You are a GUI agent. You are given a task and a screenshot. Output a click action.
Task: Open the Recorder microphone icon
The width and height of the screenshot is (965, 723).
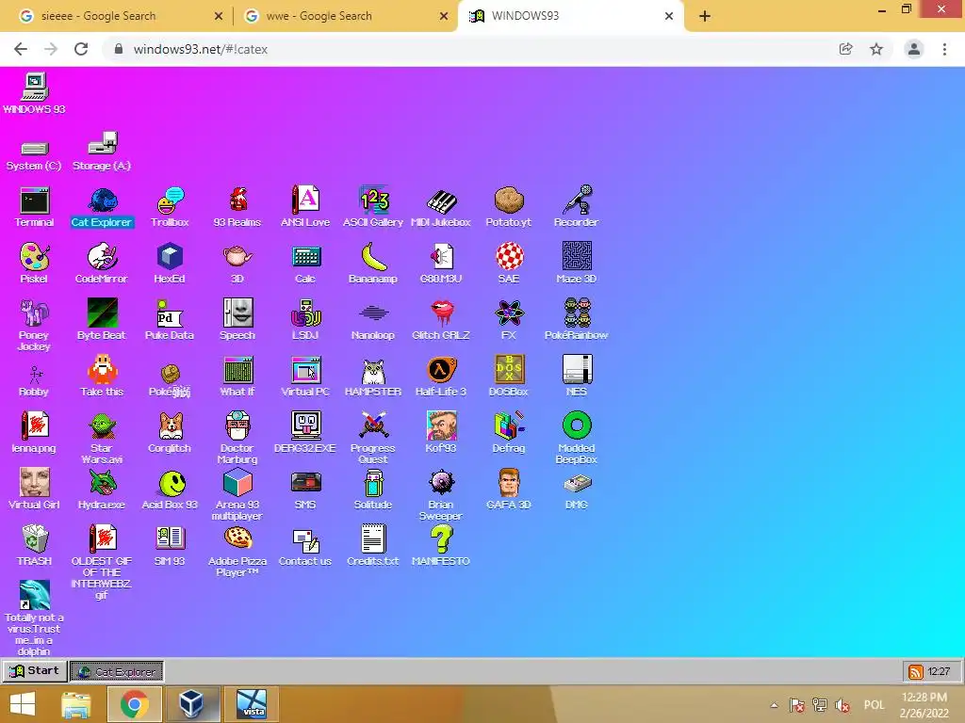coord(576,206)
